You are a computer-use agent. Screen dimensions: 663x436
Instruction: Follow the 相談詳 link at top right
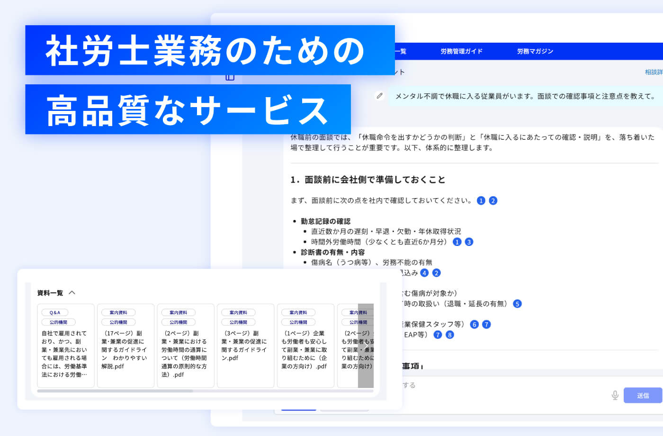[654, 72]
